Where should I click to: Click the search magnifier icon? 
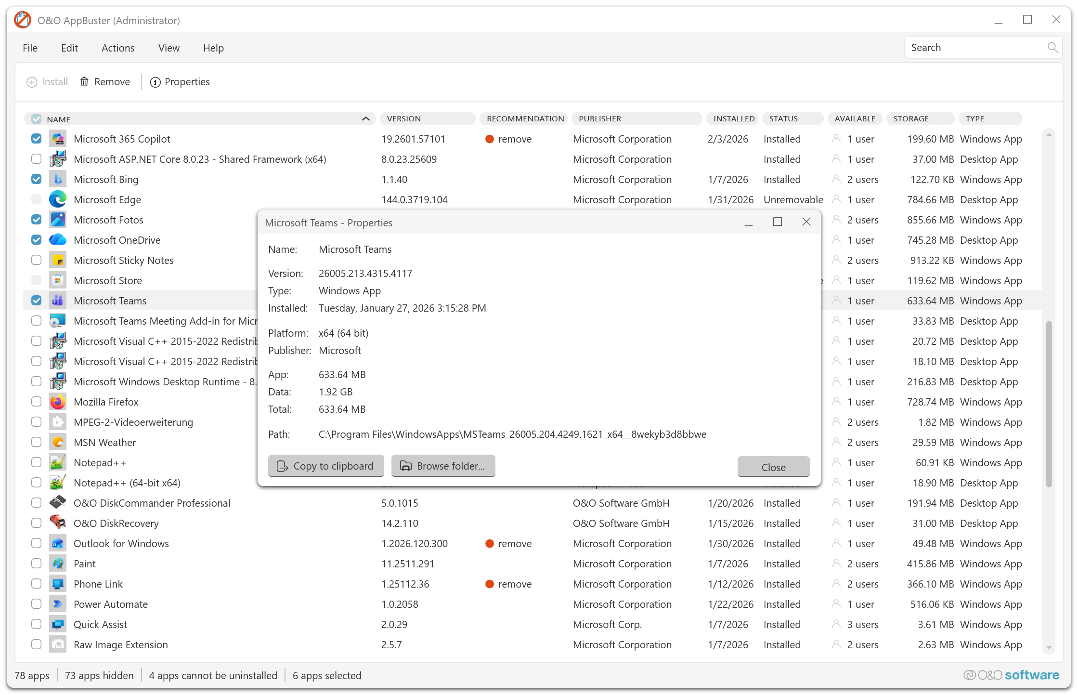click(x=1052, y=48)
